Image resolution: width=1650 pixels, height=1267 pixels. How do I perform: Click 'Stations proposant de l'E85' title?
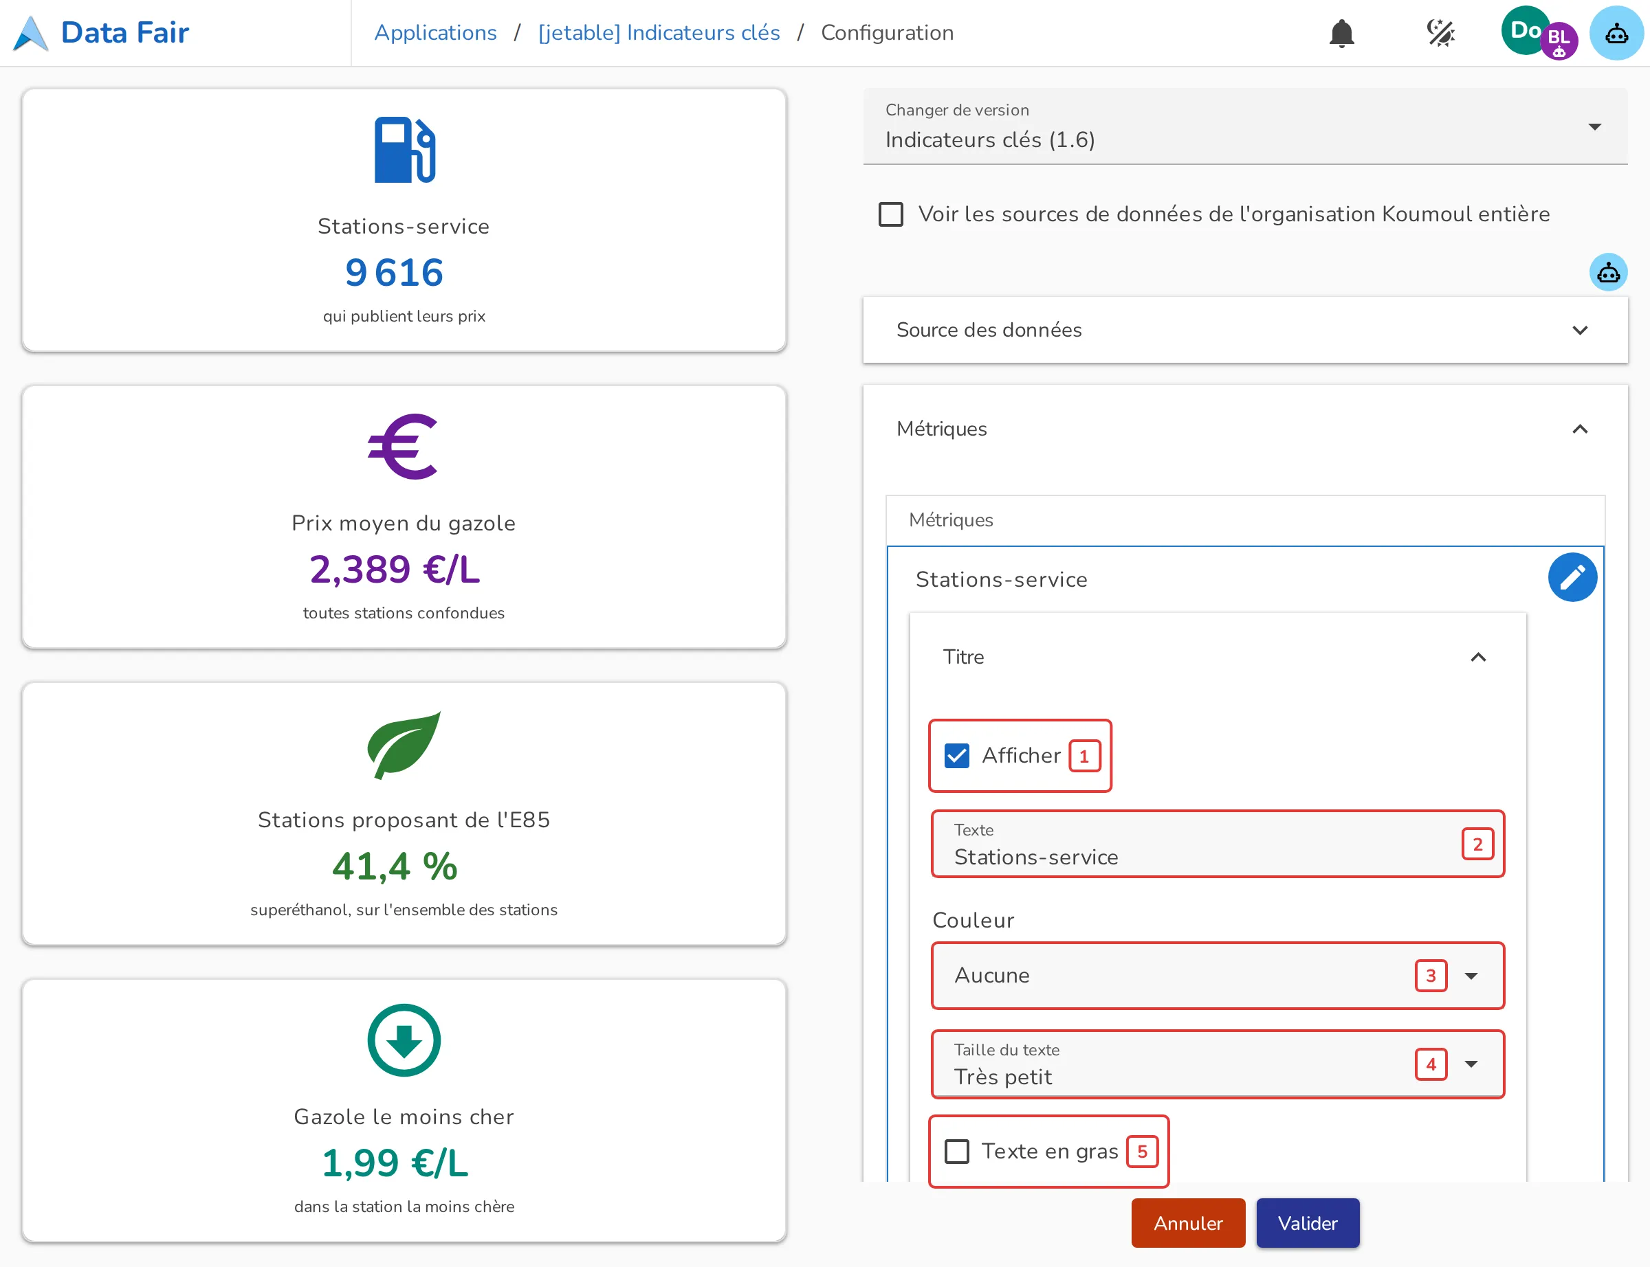(x=404, y=820)
